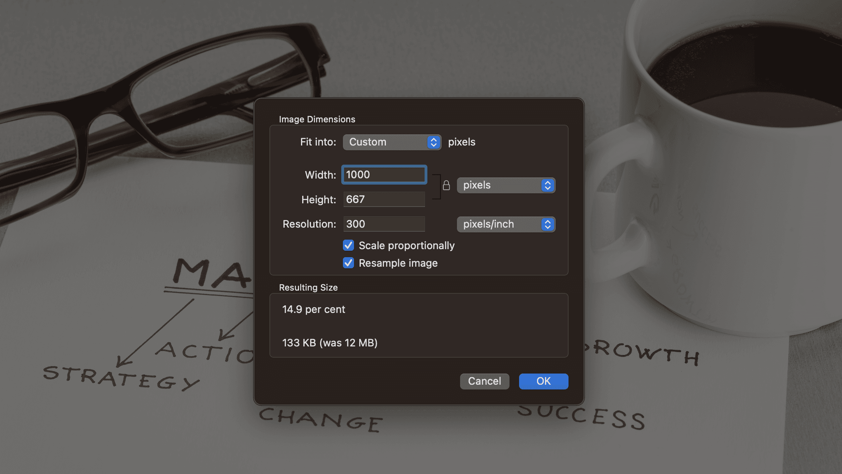Viewport: 842px width, 474px height.
Task: Click the blue chevron arrows on Fit into popup
Action: [433, 142]
